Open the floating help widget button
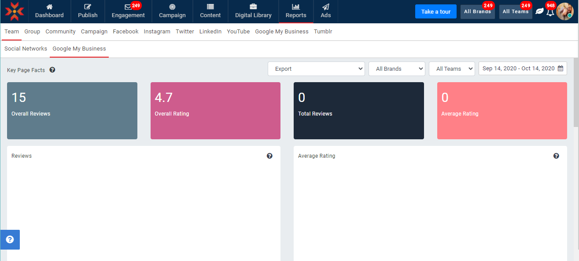 point(10,239)
